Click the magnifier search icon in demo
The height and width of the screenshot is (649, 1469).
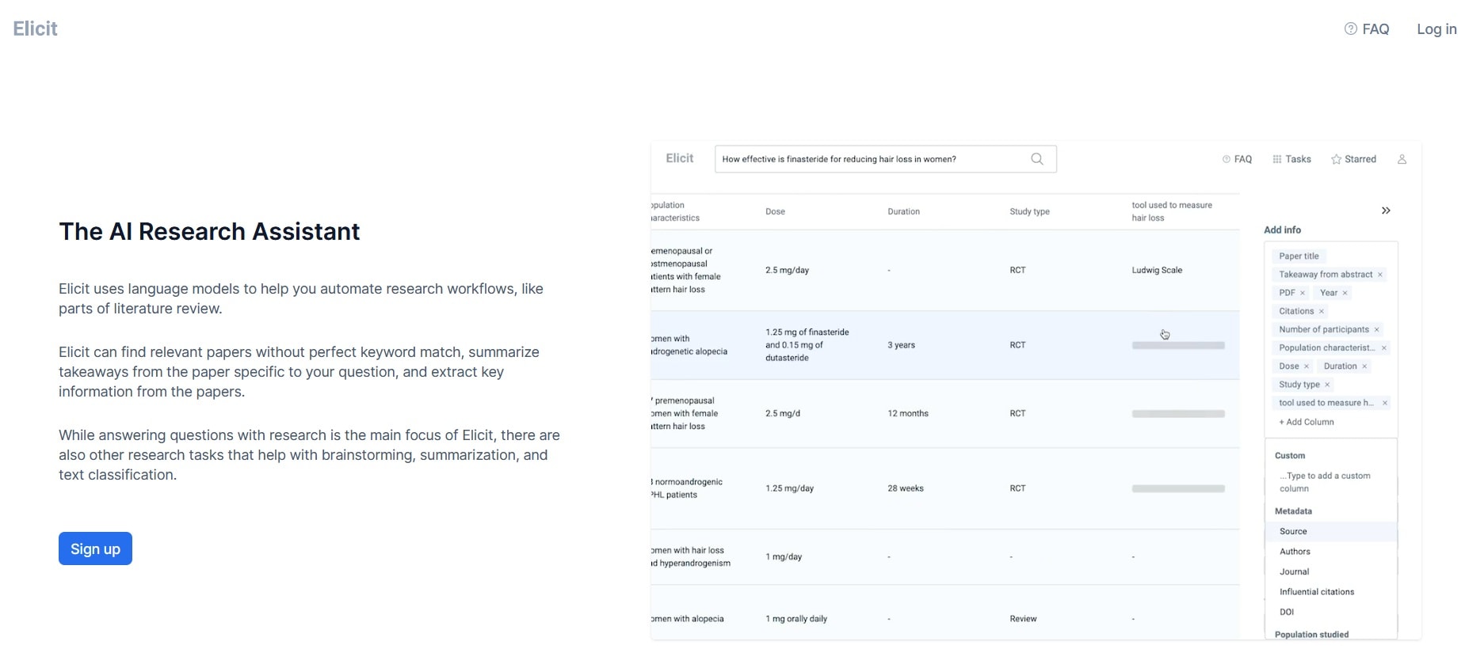[x=1037, y=159]
